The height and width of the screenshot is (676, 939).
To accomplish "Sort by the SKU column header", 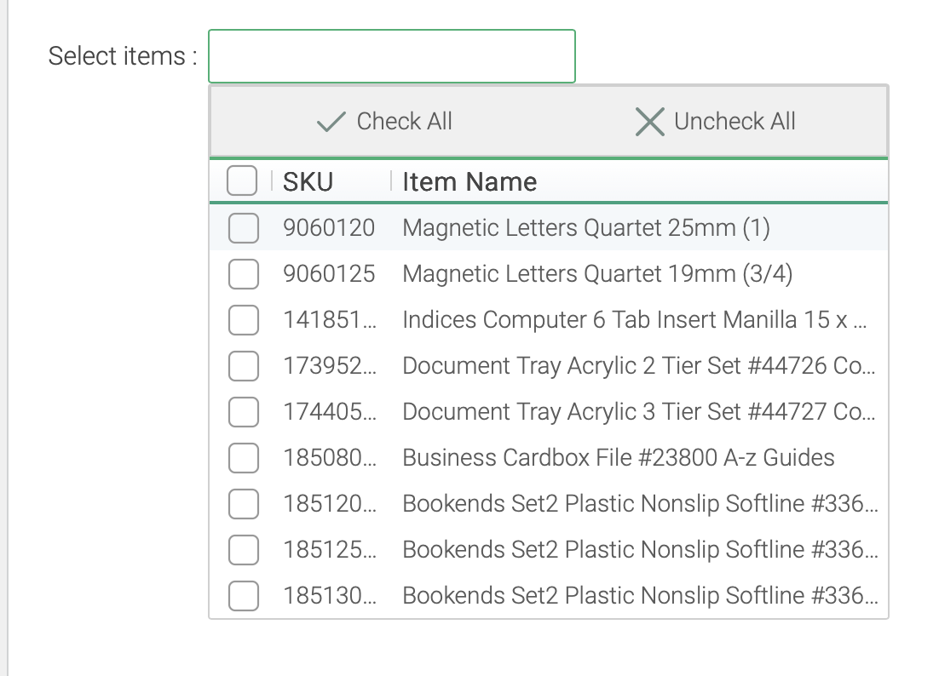I will point(308,181).
